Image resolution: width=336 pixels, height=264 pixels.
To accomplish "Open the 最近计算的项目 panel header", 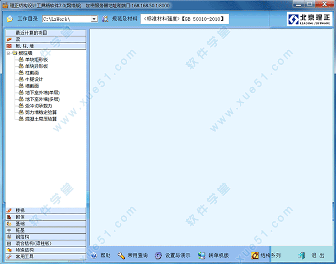I will pos(46,33).
